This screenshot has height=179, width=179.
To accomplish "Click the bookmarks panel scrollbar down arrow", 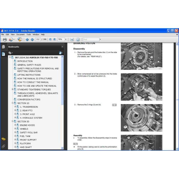I will tap(62, 148).
